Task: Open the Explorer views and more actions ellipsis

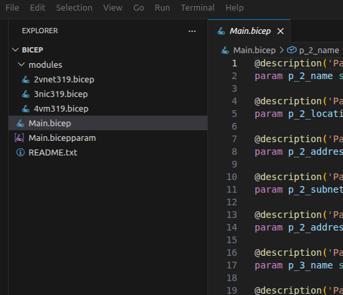Action: (x=192, y=31)
